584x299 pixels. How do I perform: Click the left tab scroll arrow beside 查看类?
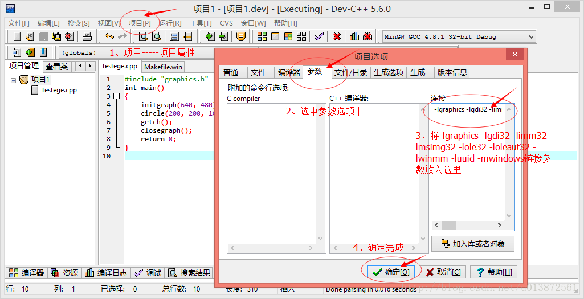tap(80, 66)
